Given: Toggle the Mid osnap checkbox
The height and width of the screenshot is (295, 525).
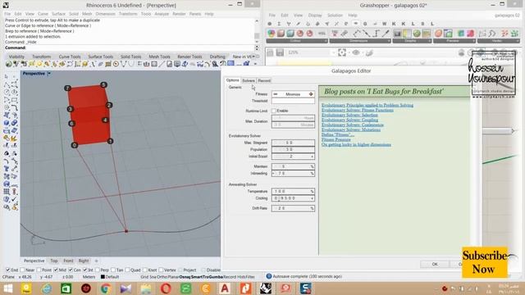Looking at the screenshot, I should point(56,270).
